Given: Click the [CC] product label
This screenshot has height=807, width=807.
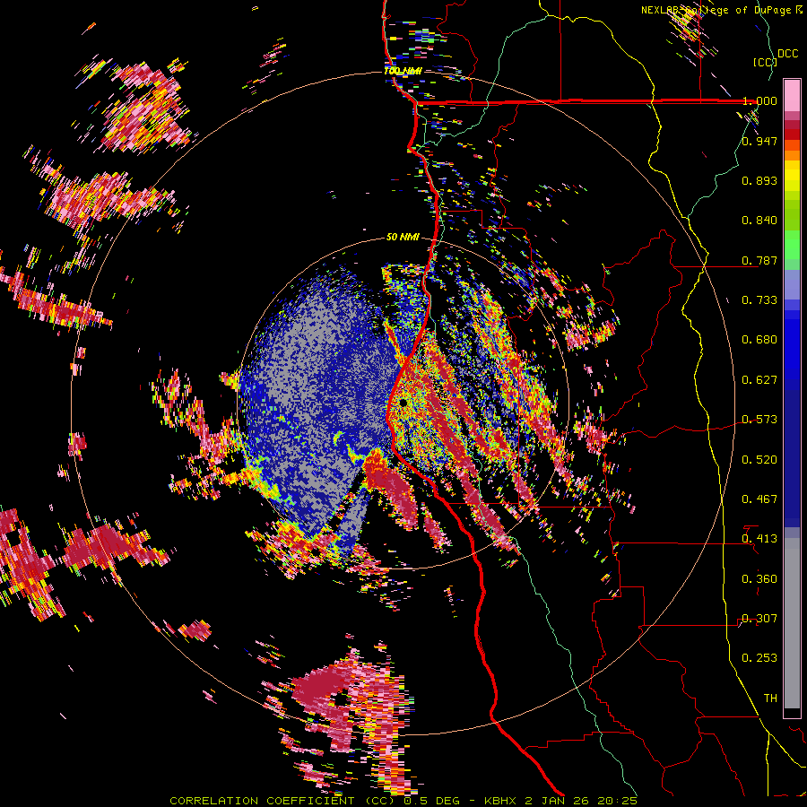Looking at the screenshot, I should coord(765,62).
